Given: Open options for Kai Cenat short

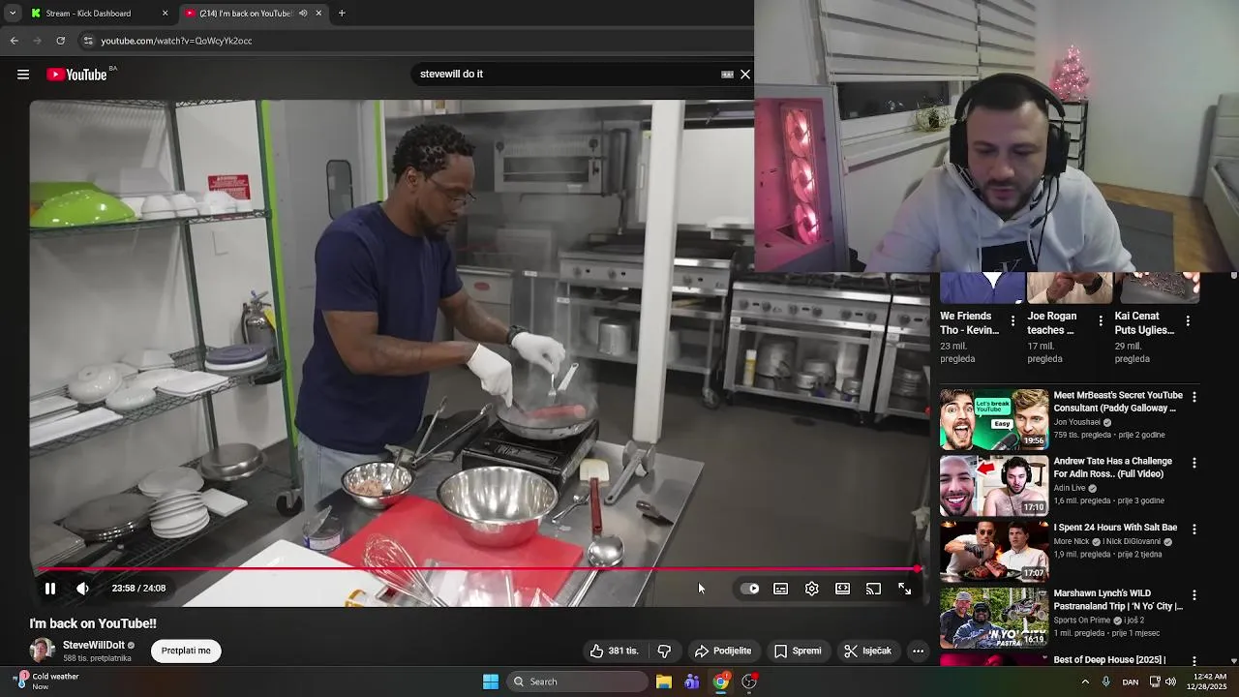Looking at the screenshot, I should 1188,320.
